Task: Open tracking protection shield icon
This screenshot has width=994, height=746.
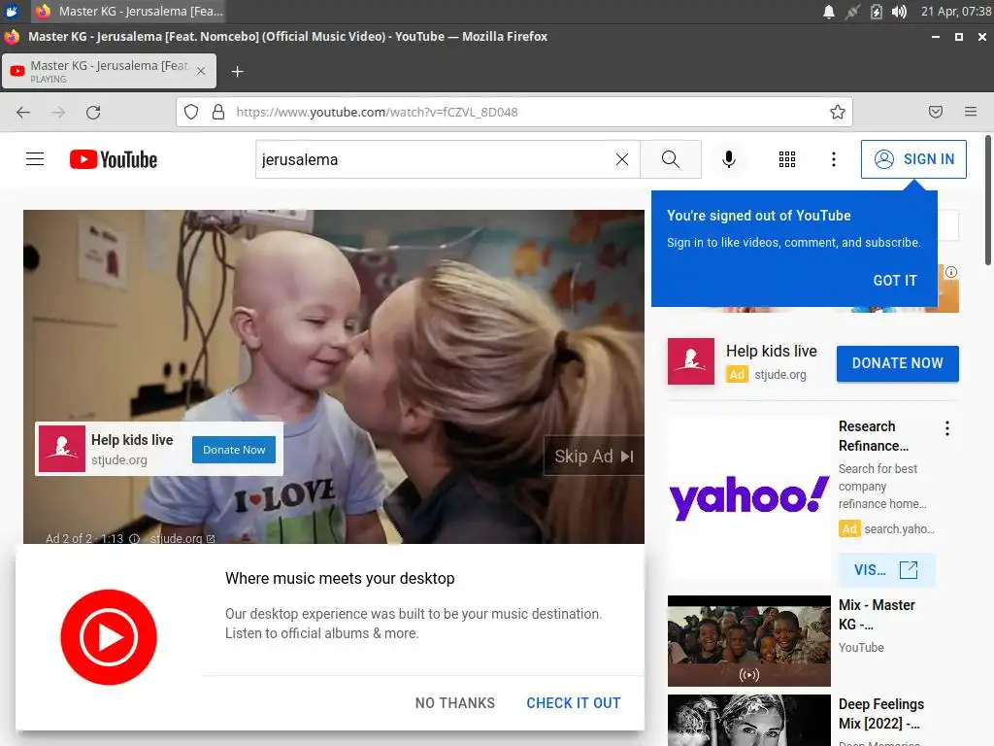Action: click(x=191, y=113)
